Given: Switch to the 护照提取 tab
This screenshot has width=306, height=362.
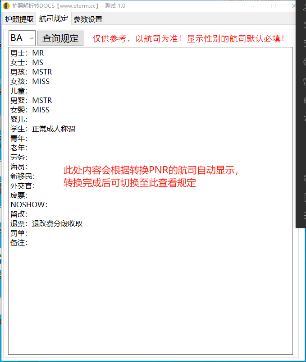Looking at the screenshot, I should click(x=19, y=19).
